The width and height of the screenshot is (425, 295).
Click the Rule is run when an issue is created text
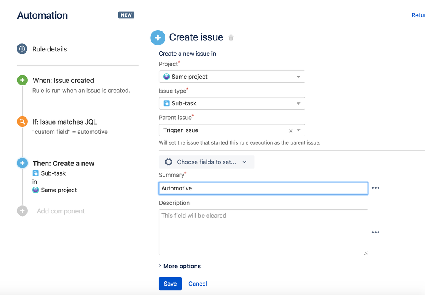pos(81,91)
